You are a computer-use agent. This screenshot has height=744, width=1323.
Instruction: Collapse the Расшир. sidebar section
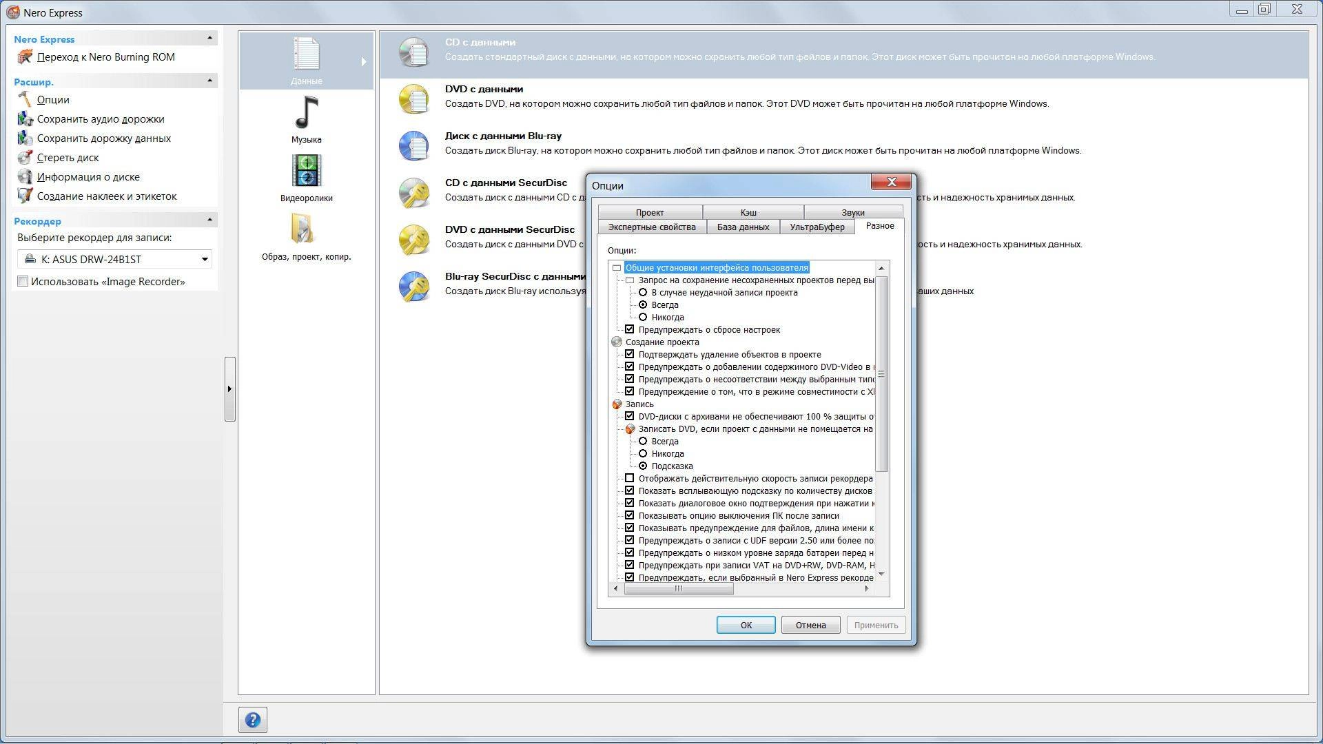click(x=210, y=81)
